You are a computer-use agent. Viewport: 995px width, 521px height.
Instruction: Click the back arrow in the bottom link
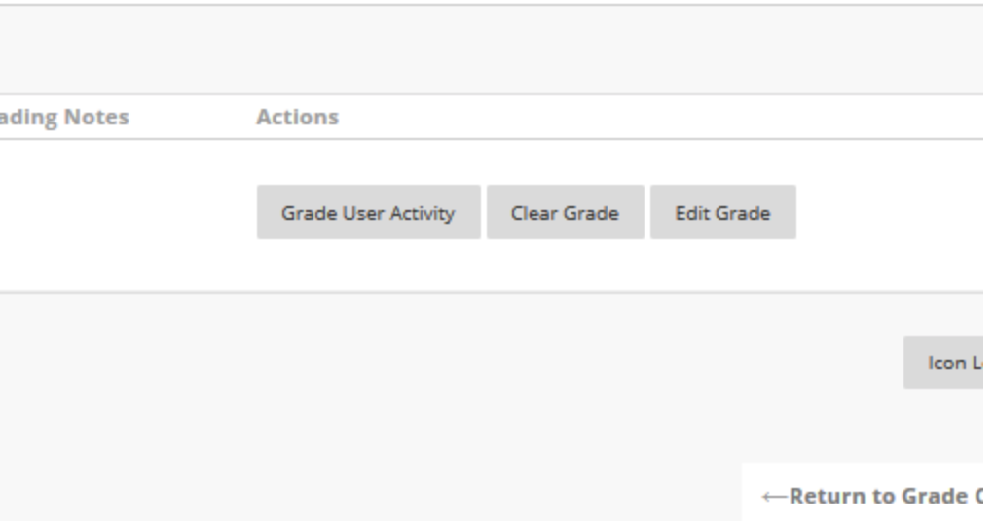775,497
